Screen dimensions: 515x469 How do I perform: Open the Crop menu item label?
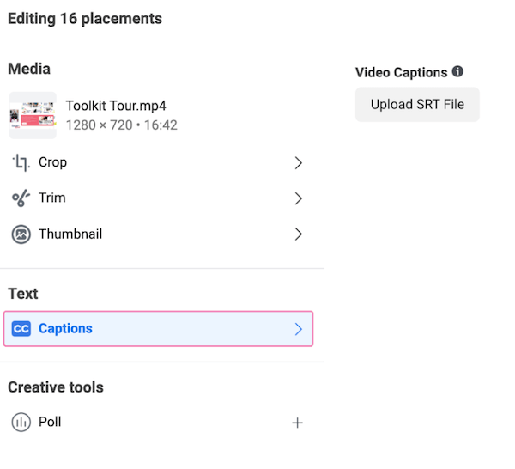(x=53, y=162)
